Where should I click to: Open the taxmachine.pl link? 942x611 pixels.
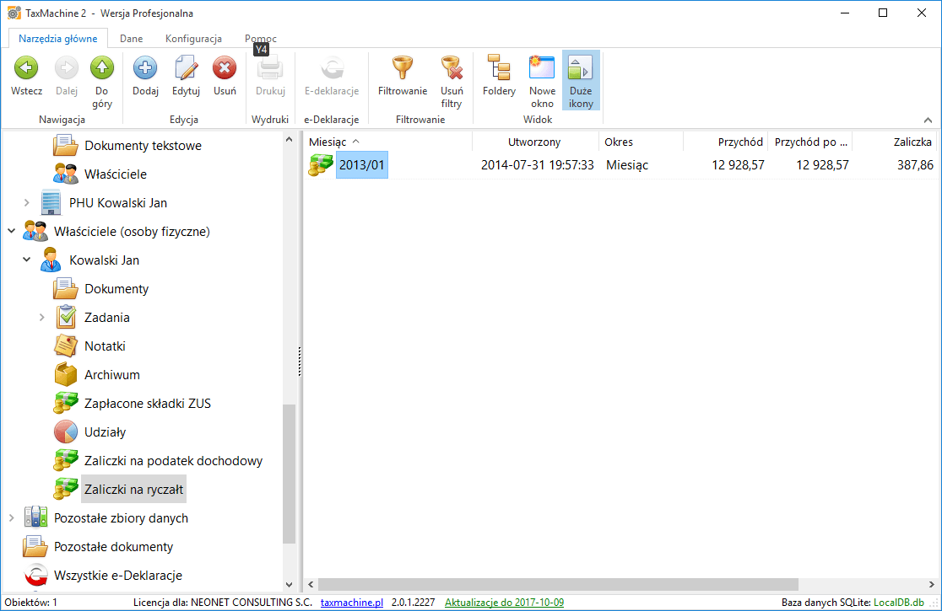tap(352, 603)
